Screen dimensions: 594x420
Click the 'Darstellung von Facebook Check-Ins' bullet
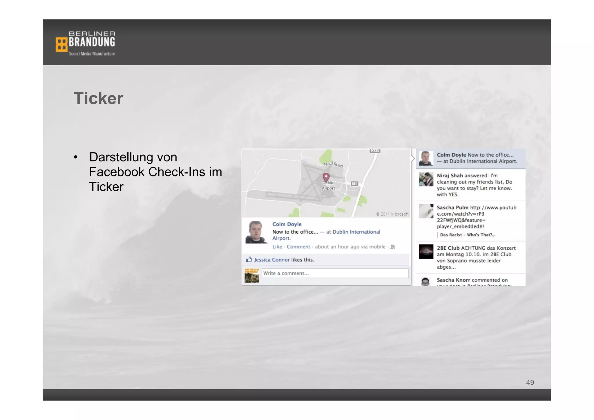pyautogui.click(x=155, y=172)
